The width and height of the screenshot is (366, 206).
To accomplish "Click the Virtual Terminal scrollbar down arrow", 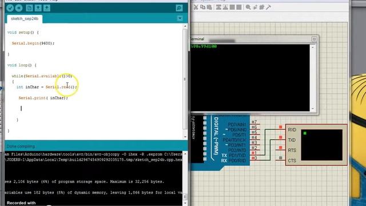I will pos(313,109).
